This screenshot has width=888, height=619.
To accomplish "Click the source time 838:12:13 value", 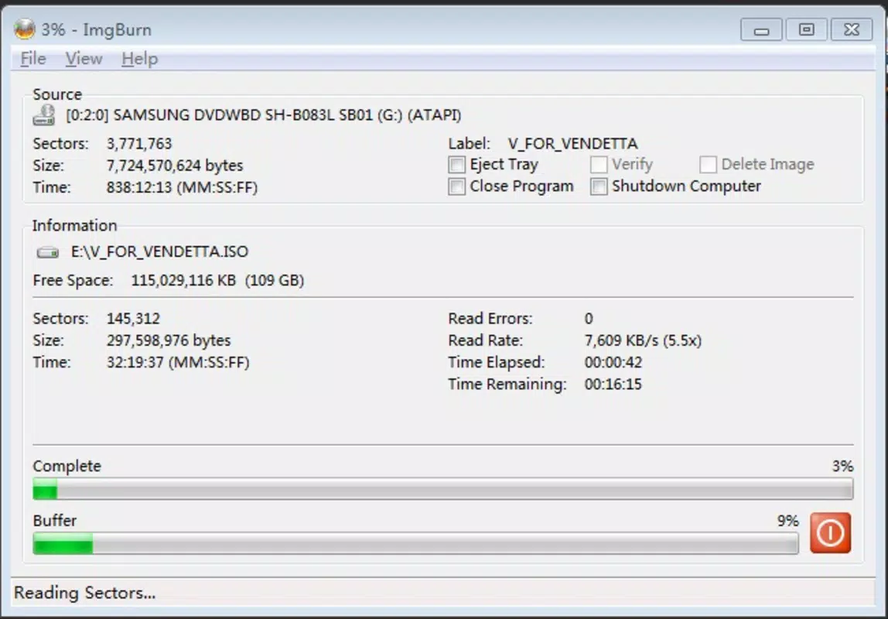I will coord(182,187).
